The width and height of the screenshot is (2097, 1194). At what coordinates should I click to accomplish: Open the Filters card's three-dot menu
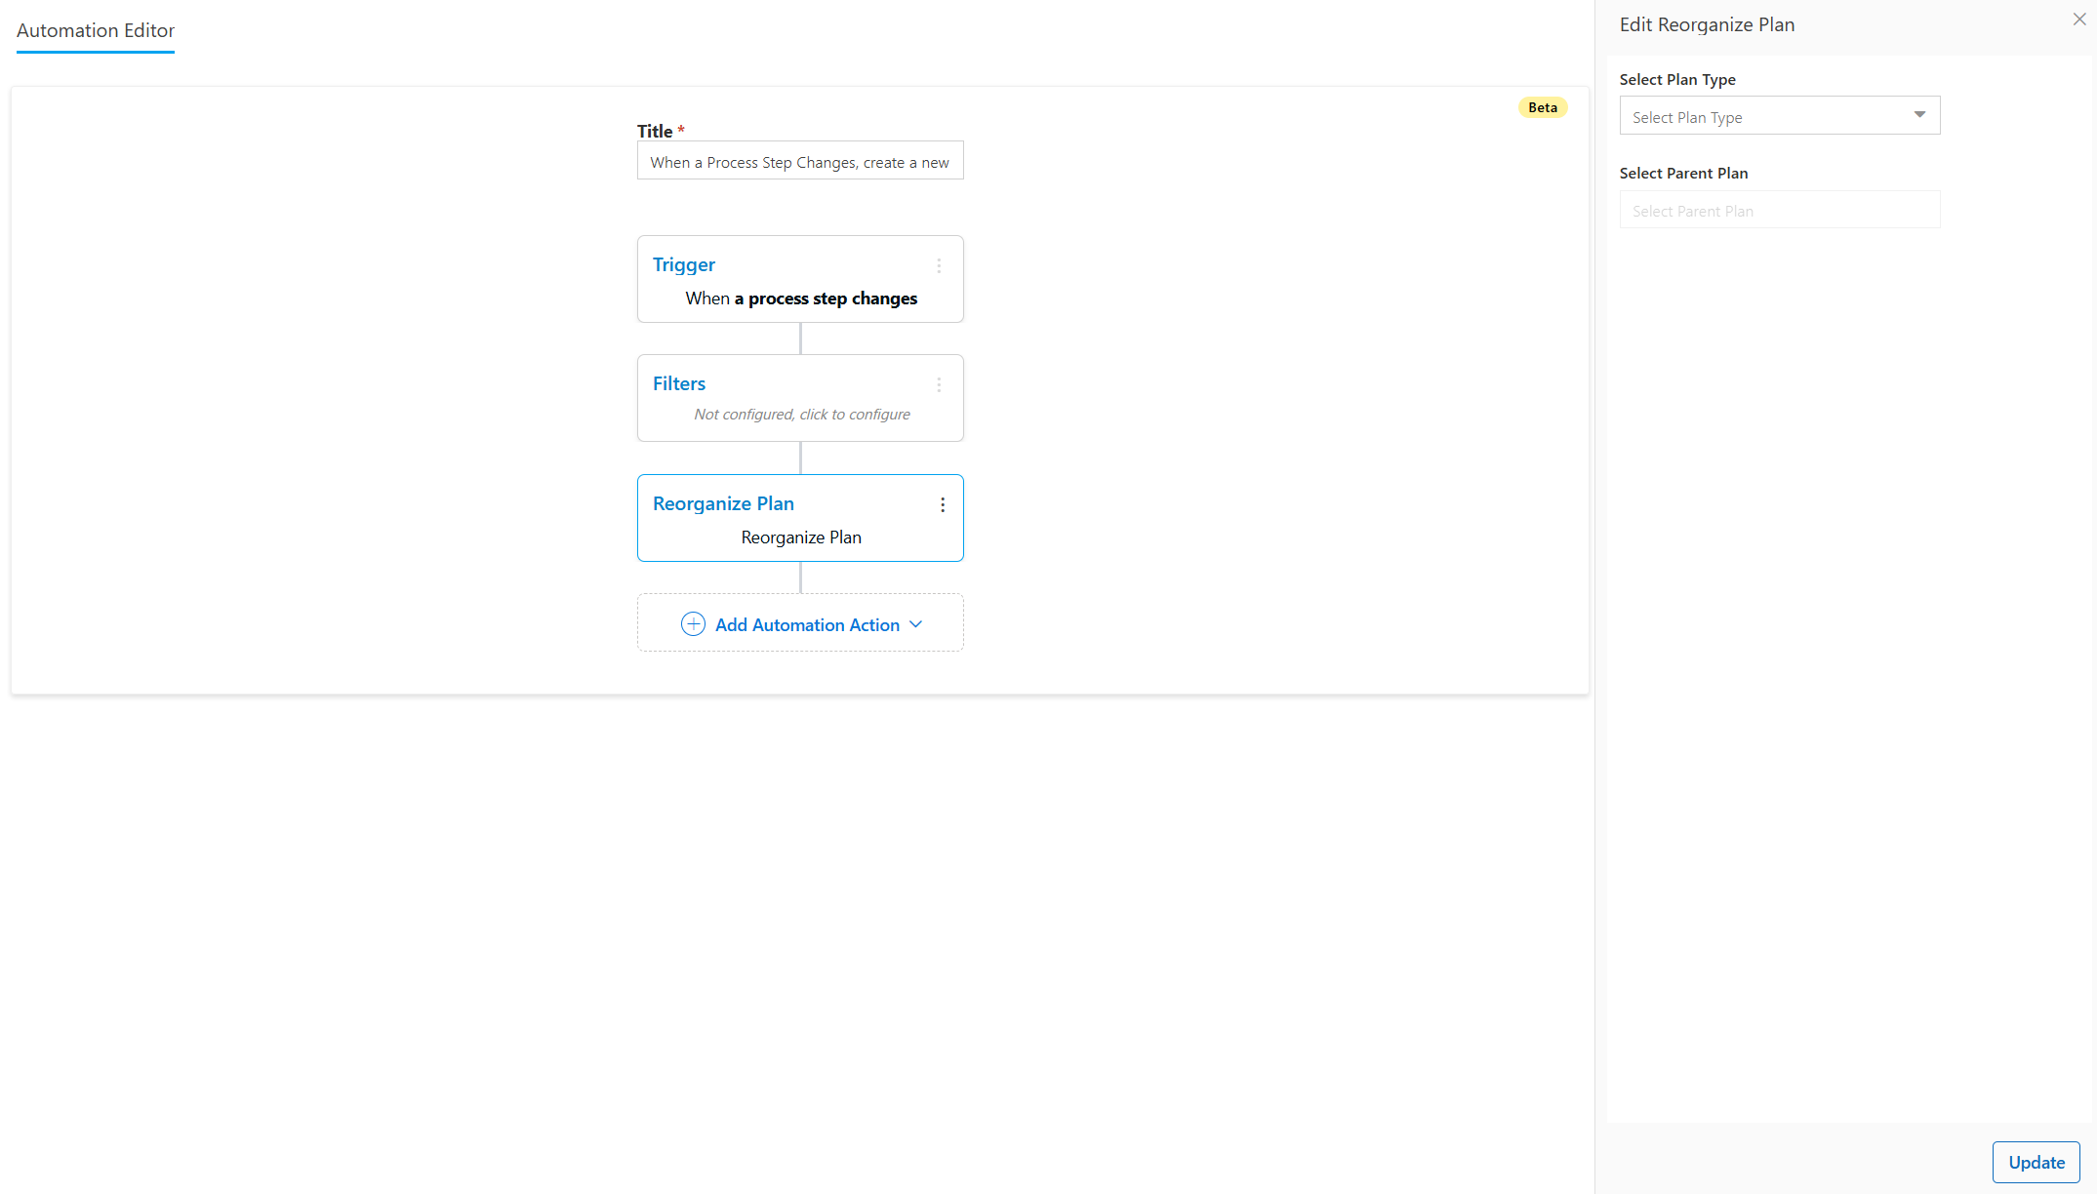pyautogui.click(x=939, y=385)
